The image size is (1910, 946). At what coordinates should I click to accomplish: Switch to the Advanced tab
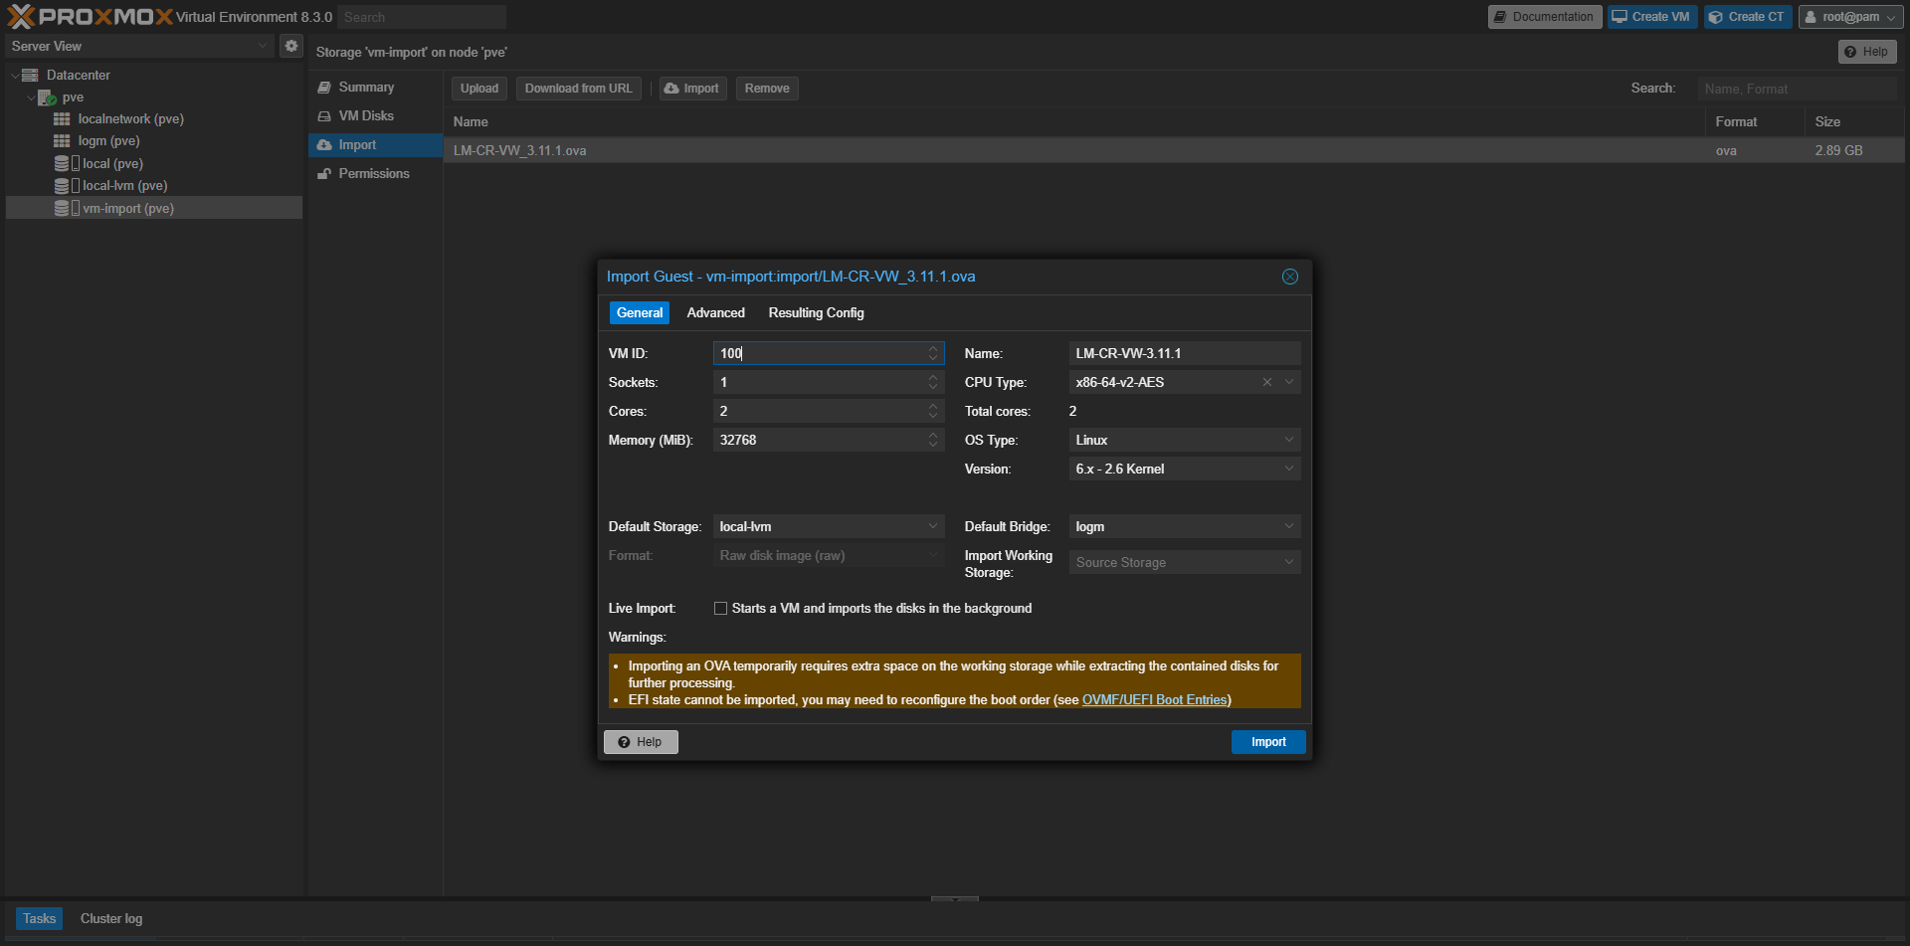point(715,313)
